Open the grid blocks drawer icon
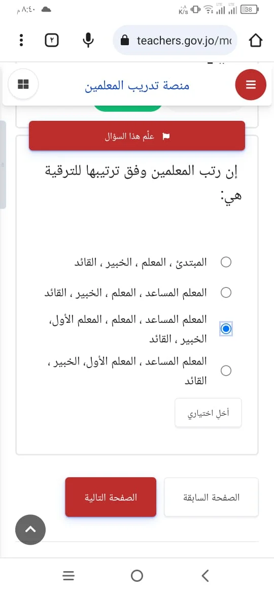 pos(23,84)
